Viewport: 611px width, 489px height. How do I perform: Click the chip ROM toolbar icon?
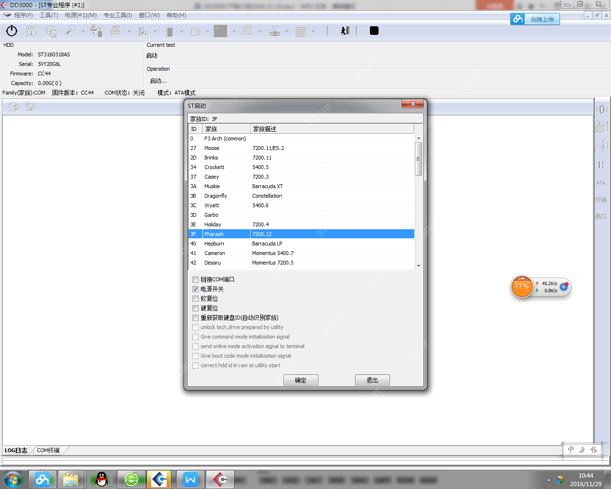pos(170,32)
